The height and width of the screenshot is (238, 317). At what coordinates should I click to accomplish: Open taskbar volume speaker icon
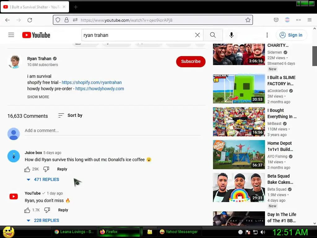pos(263,232)
